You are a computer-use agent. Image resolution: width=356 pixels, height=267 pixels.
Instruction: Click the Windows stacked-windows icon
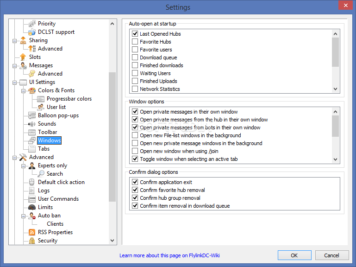[x=32, y=140]
